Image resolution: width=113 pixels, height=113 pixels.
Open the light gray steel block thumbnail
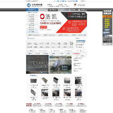[67, 81]
